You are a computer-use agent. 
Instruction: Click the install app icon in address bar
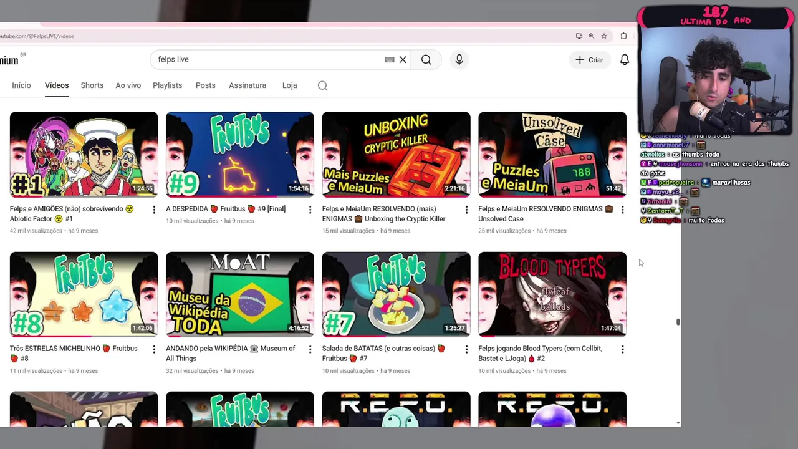pos(579,36)
